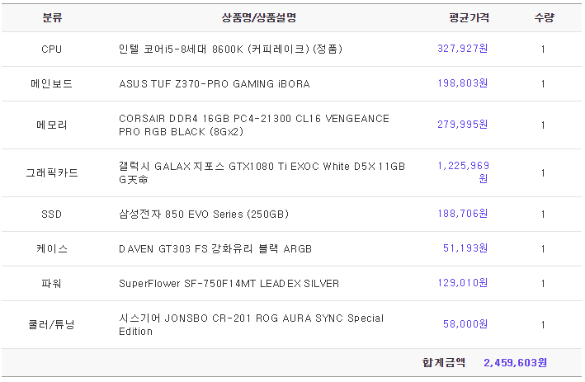585x382 pixels.
Task: Open the ASUS TUF Z370-PRO GAMING product name
Action: (215, 84)
